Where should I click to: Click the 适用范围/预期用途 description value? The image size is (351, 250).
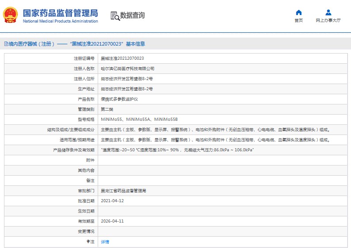tap(216, 140)
